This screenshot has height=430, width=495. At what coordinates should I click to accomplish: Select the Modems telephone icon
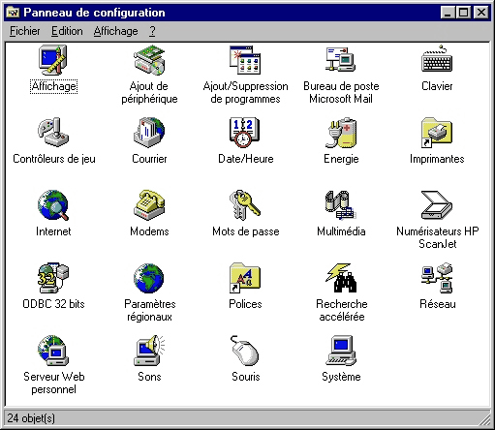click(149, 205)
